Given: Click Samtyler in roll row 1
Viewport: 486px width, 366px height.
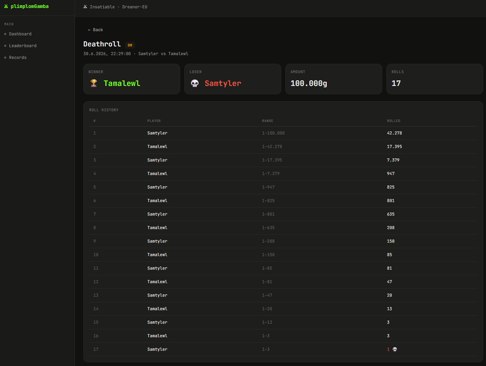Looking at the screenshot, I should tap(157, 133).
